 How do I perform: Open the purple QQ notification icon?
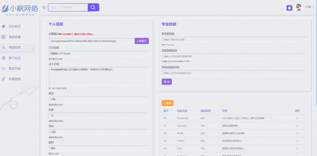(x=289, y=8)
